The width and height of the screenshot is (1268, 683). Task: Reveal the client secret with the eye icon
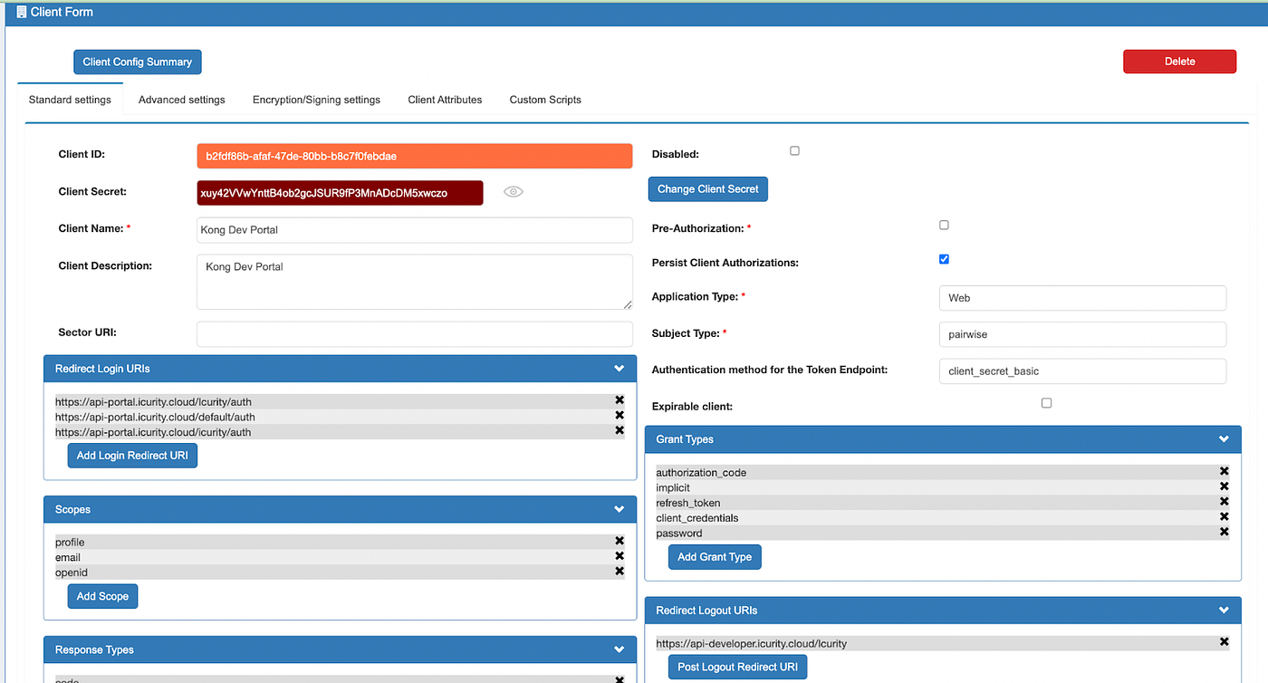[514, 192]
